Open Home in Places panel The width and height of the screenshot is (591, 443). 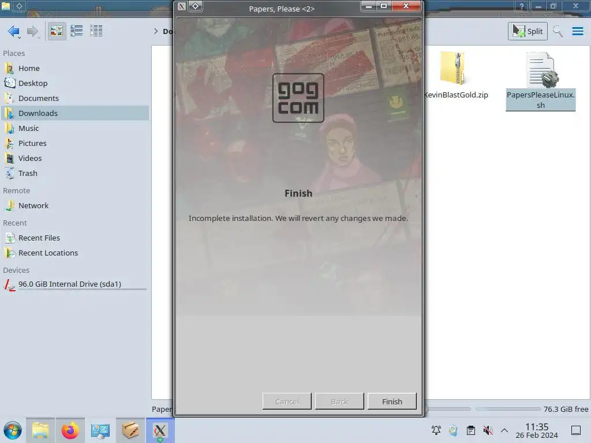tap(74, 68)
